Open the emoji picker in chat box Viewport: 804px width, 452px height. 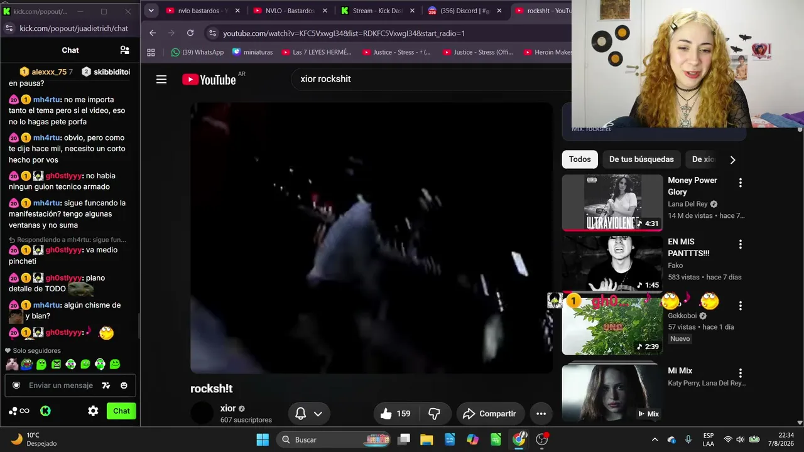click(124, 385)
